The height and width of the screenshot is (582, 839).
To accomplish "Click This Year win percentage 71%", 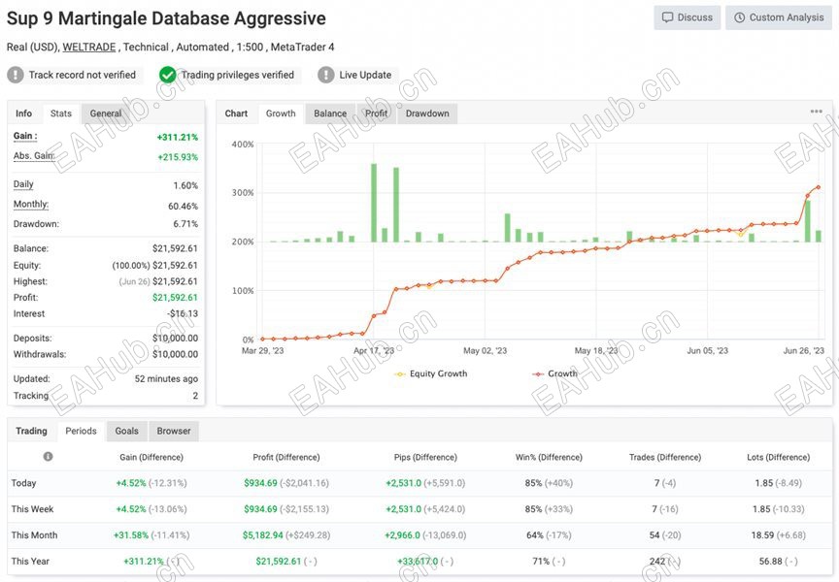I will tap(541, 562).
